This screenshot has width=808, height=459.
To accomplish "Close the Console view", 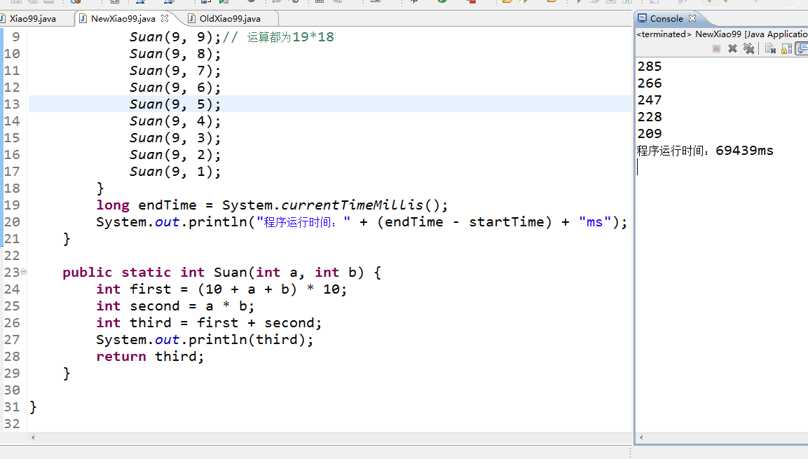I will [x=692, y=18].
